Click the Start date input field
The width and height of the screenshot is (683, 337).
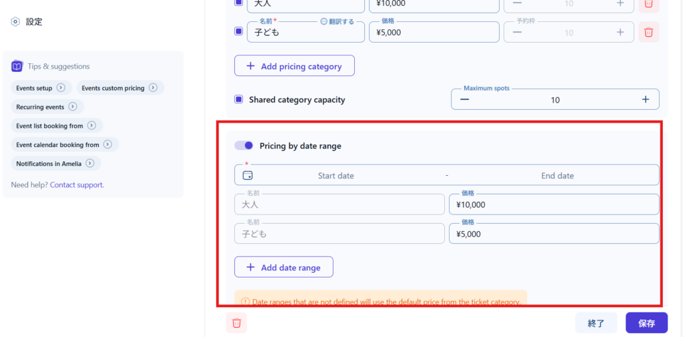tap(336, 176)
